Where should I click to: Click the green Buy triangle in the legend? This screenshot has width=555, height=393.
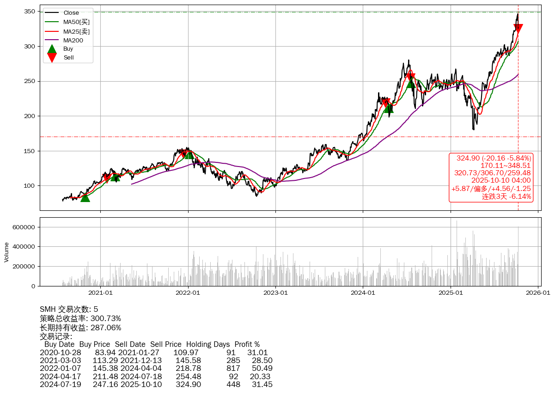(52, 48)
